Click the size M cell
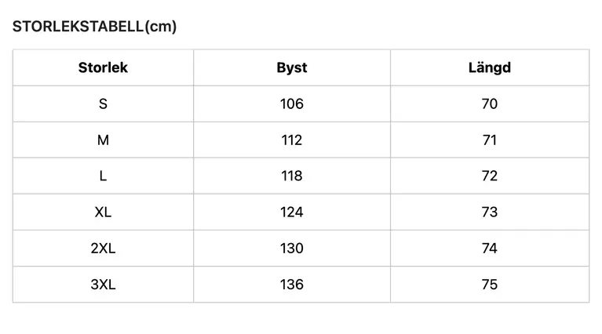The width and height of the screenshot is (602, 334). click(103, 140)
